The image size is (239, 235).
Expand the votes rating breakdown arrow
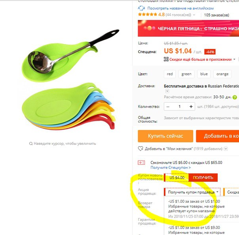click(194, 15)
